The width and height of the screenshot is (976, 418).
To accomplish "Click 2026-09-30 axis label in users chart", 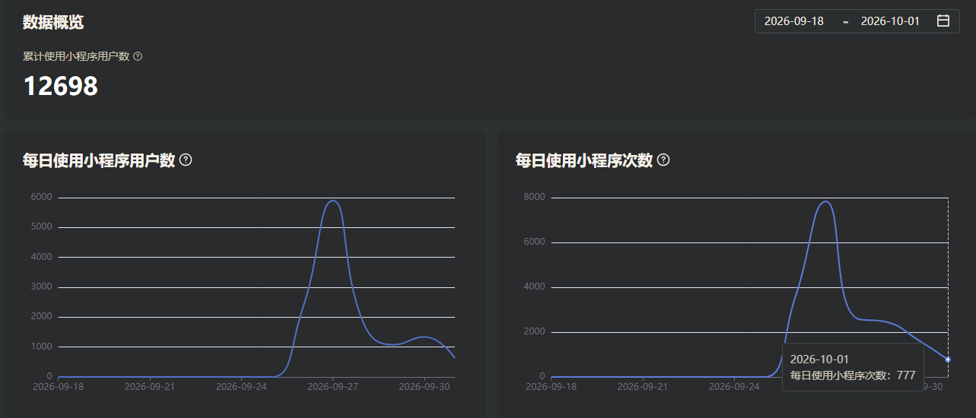I will click(x=424, y=386).
